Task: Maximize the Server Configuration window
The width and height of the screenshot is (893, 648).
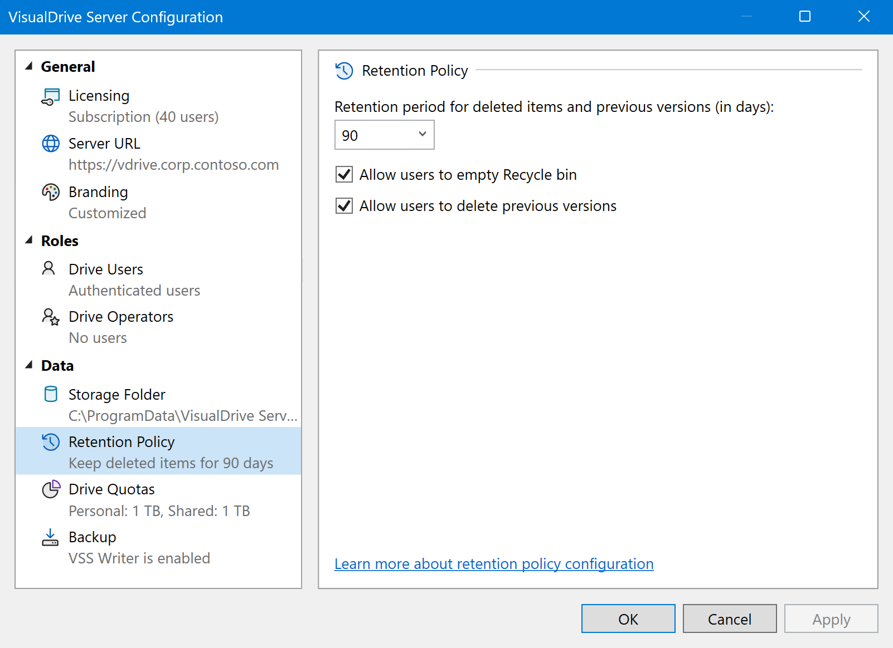Action: [805, 17]
